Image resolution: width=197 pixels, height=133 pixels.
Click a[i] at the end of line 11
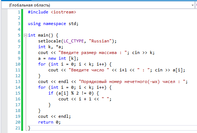point(178,70)
